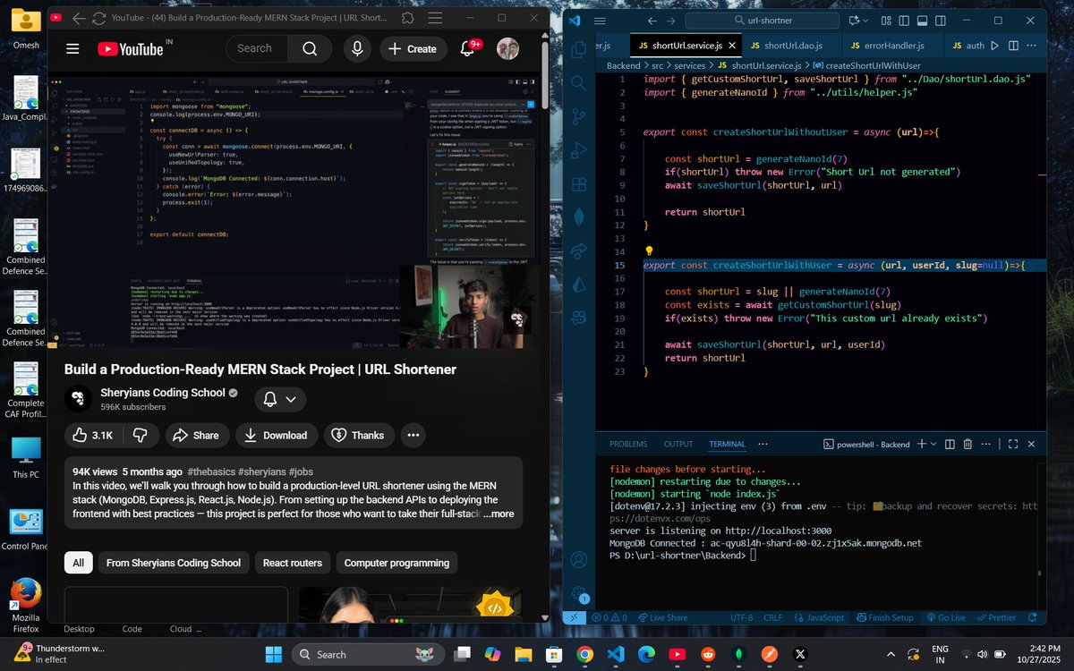Search YouTube with magnifier button
Image resolution: width=1074 pixels, height=671 pixels.
(310, 48)
